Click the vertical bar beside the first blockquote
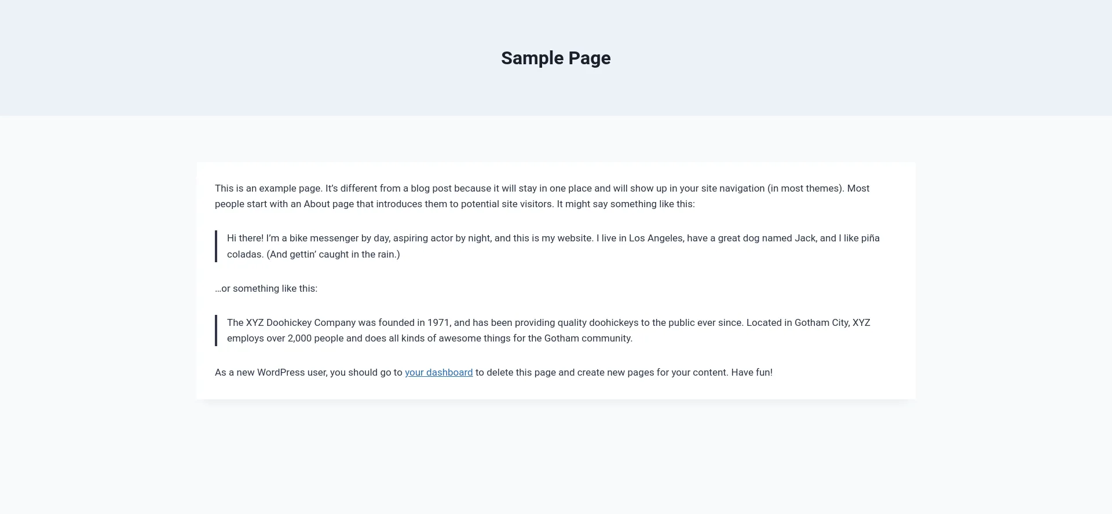The height and width of the screenshot is (514, 1112). coord(216,246)
